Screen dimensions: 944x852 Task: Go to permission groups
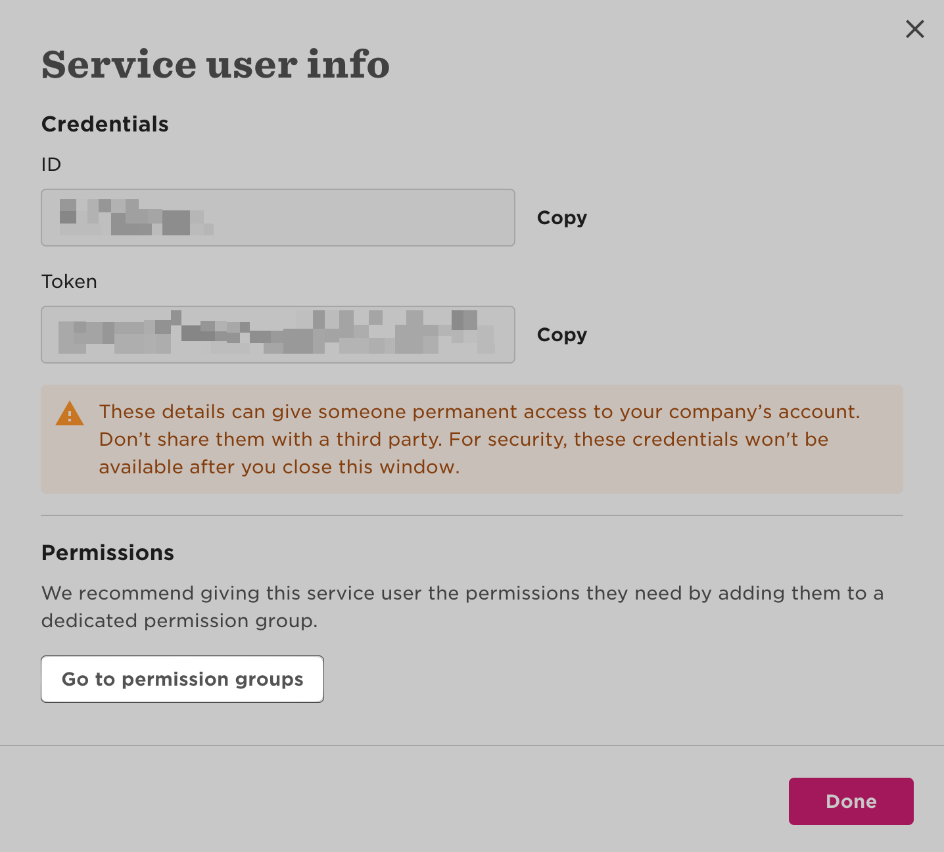tap(182, 679)
